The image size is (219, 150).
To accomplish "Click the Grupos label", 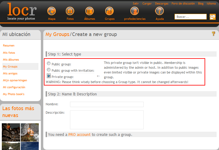I will tap(110, 19).
